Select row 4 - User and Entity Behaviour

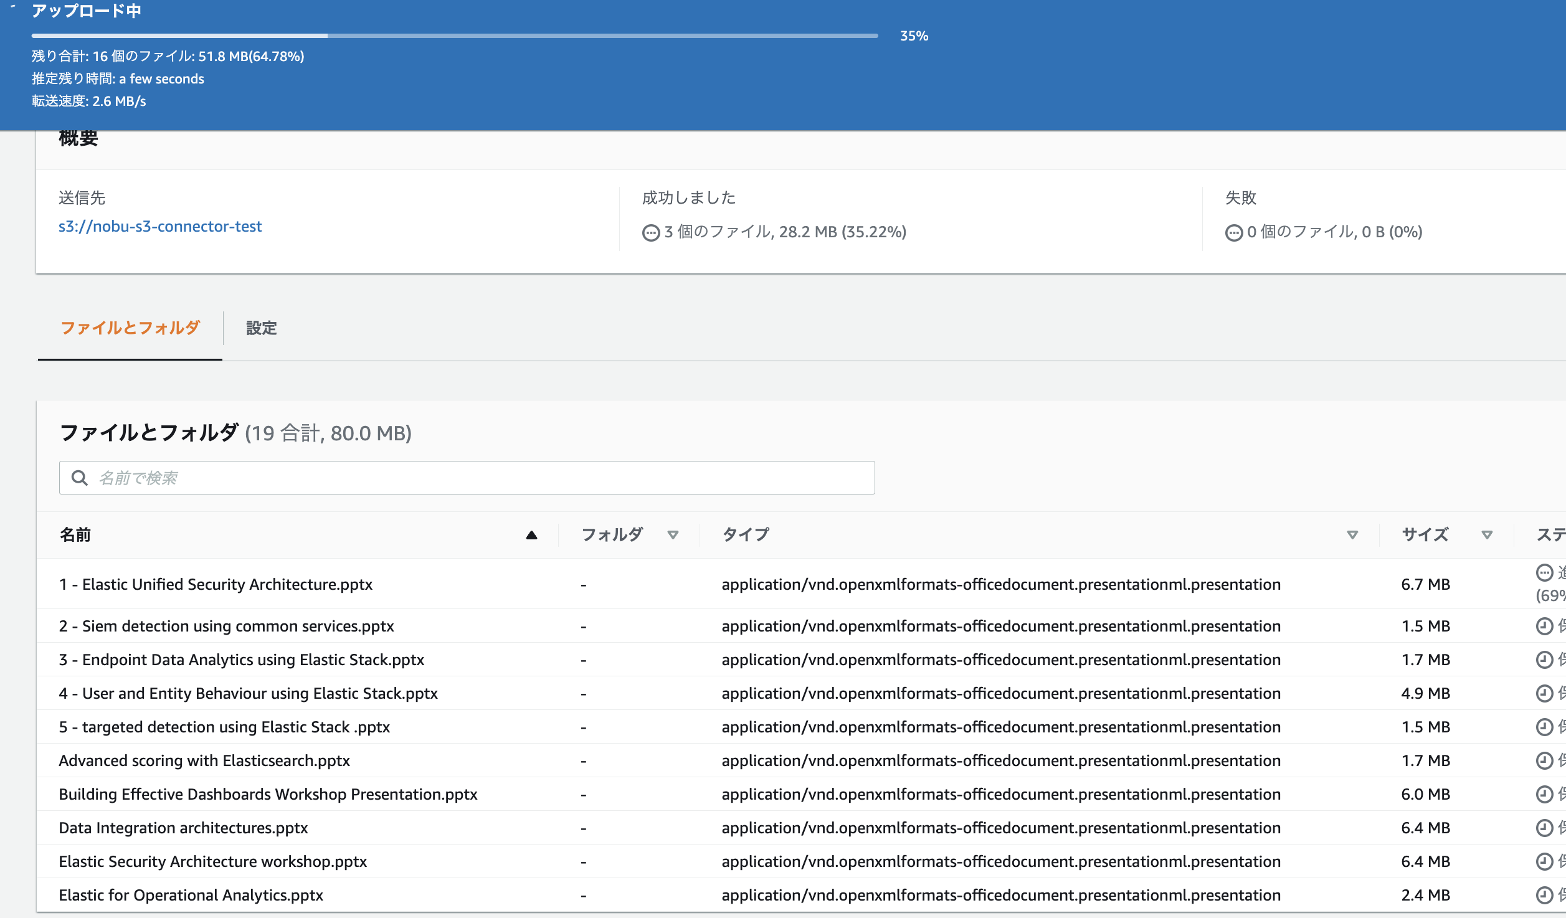coord(248,693)
